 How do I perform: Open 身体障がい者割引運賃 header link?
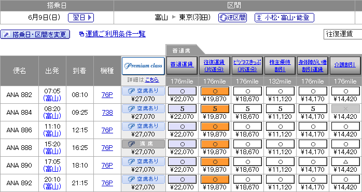click(312, 65)
